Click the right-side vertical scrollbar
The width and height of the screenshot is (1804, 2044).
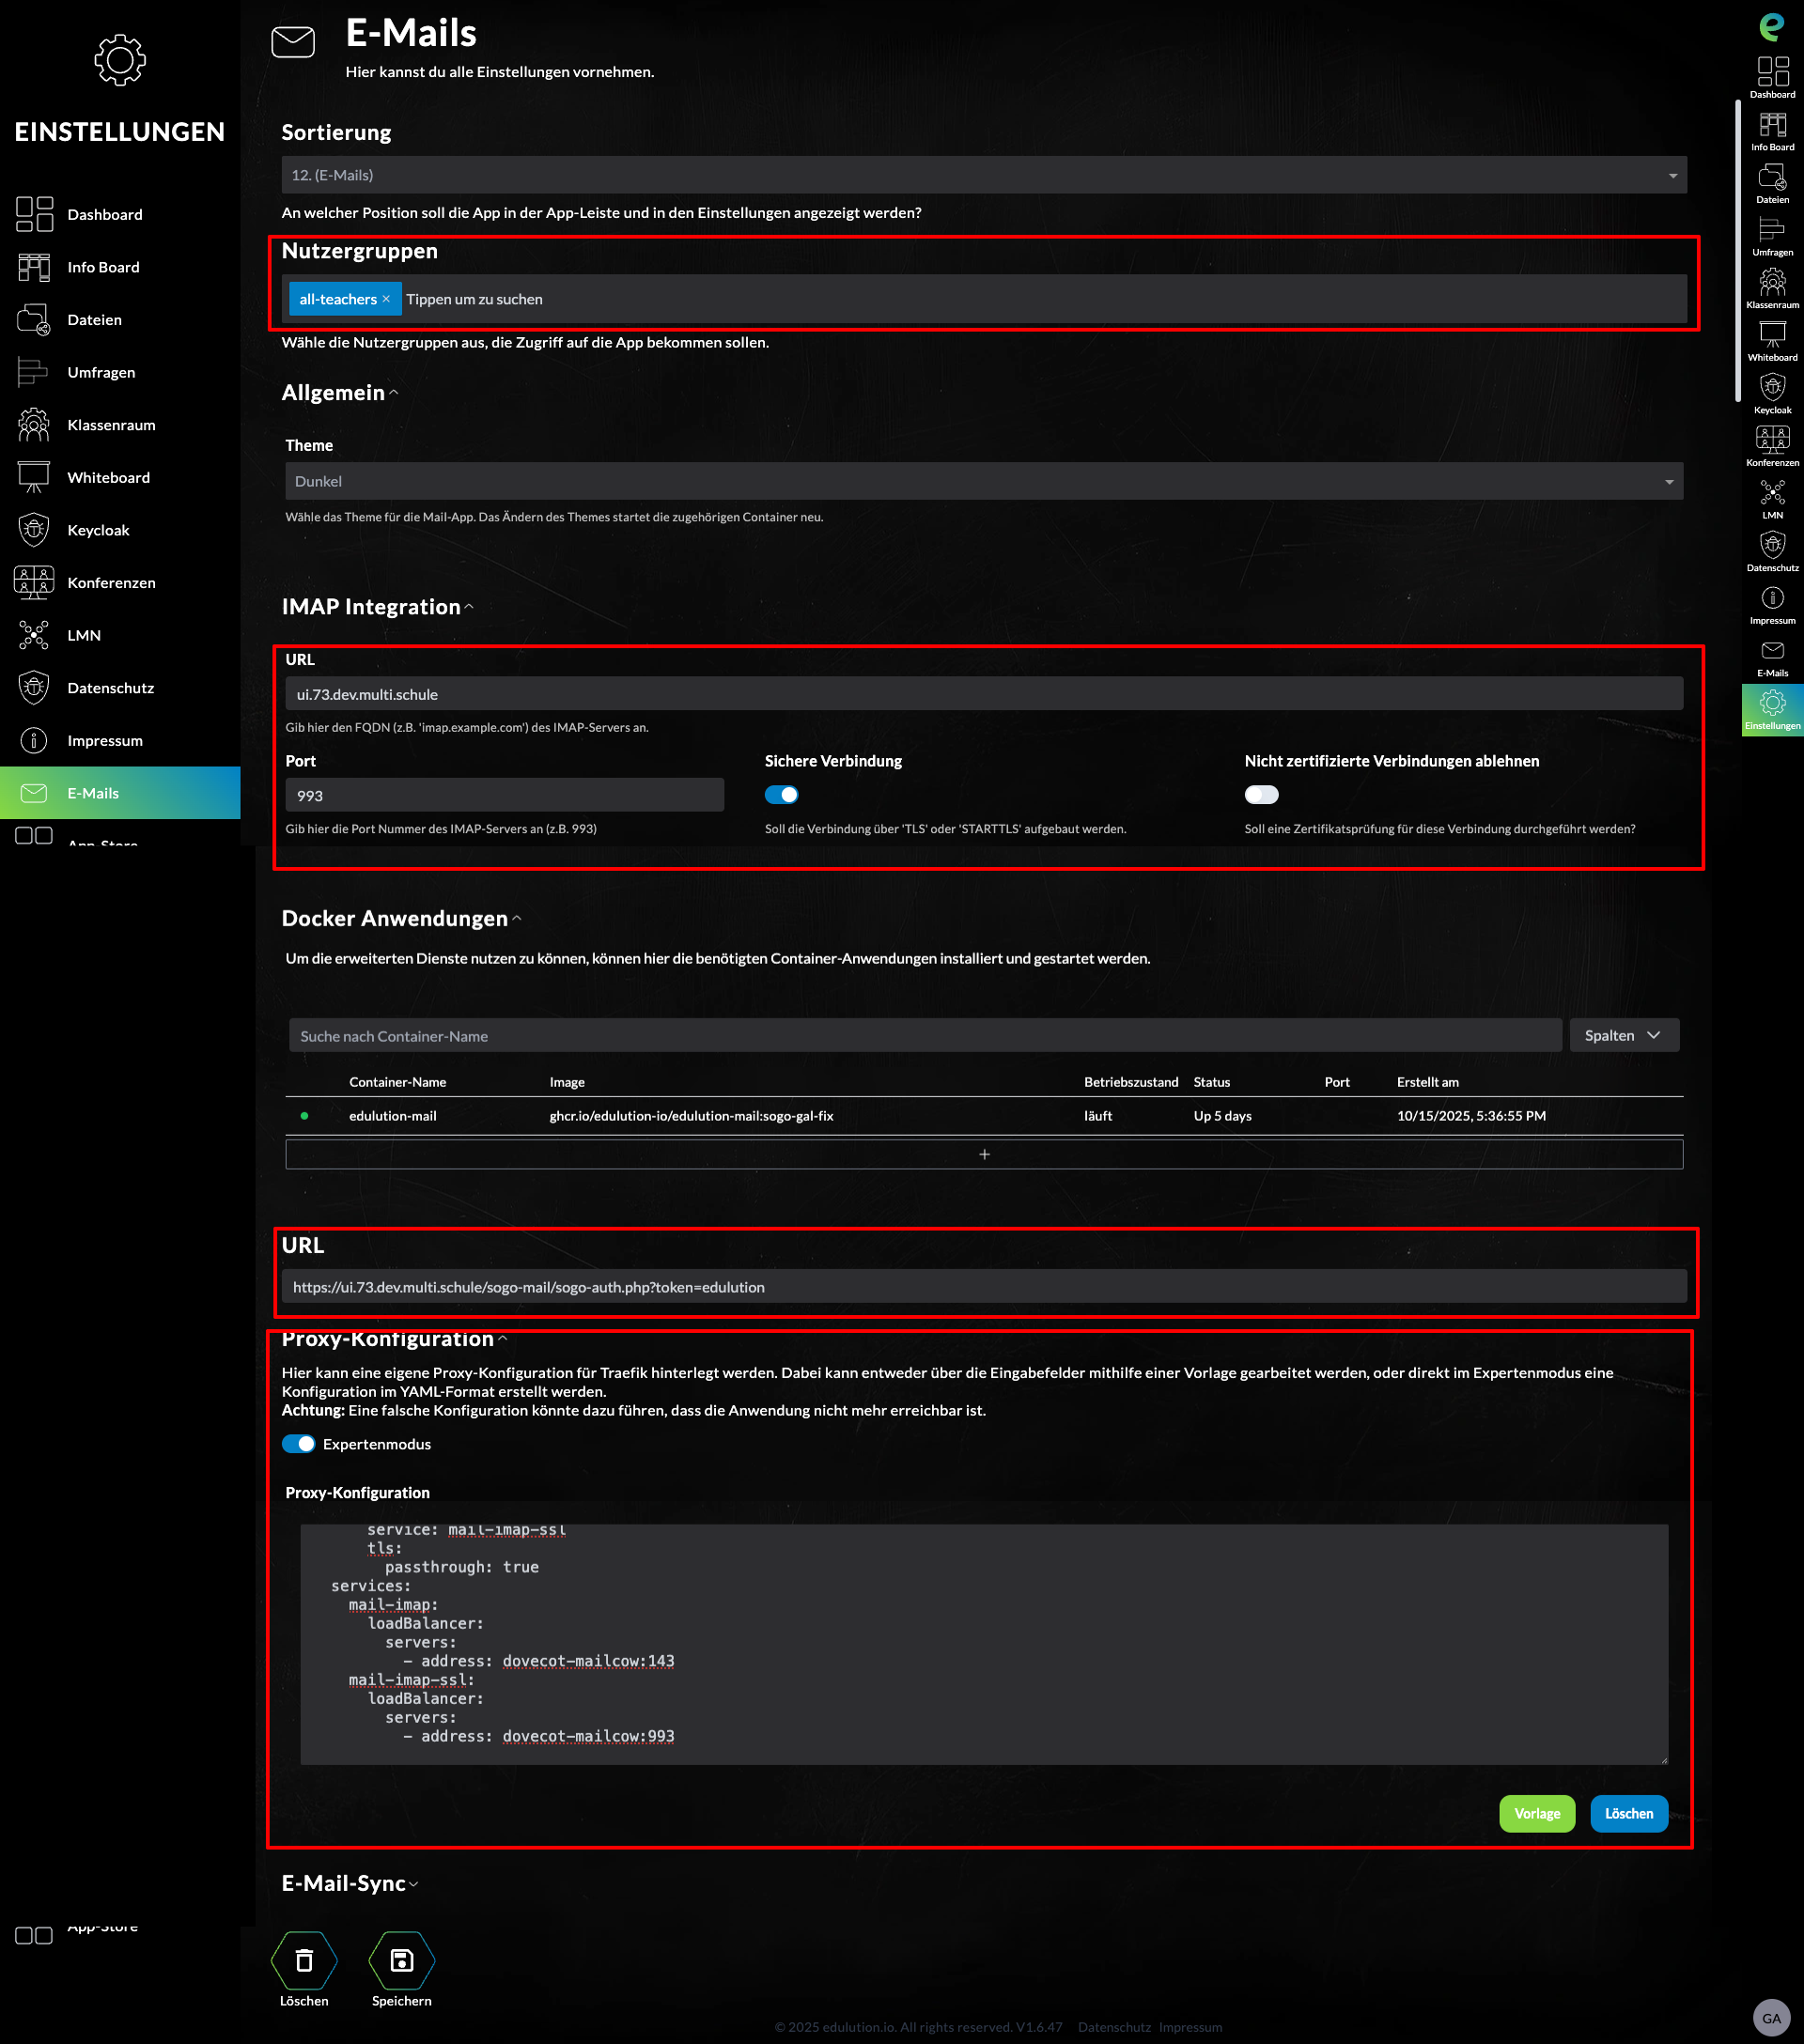1738,250
